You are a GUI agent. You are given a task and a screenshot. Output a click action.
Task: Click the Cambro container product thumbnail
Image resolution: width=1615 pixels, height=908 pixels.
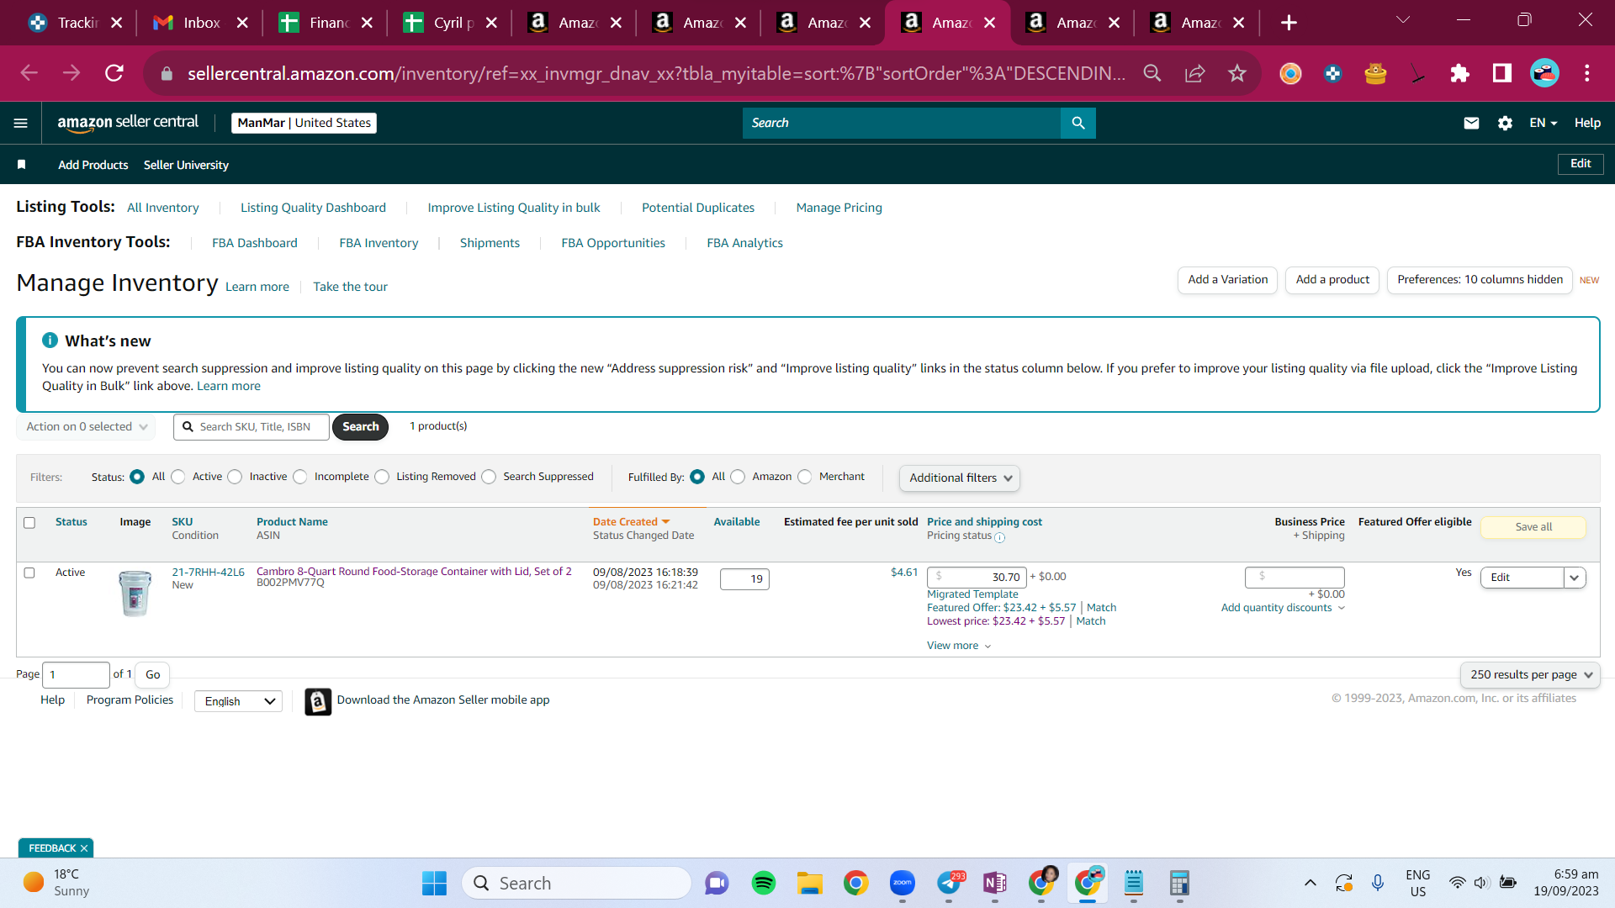[x=135, y=593]
